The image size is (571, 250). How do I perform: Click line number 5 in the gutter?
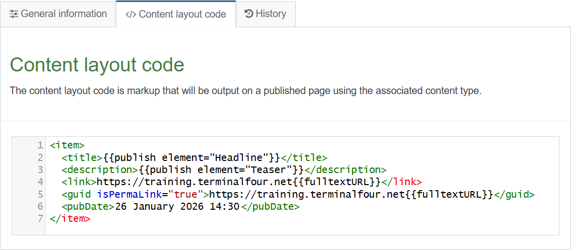40,194
